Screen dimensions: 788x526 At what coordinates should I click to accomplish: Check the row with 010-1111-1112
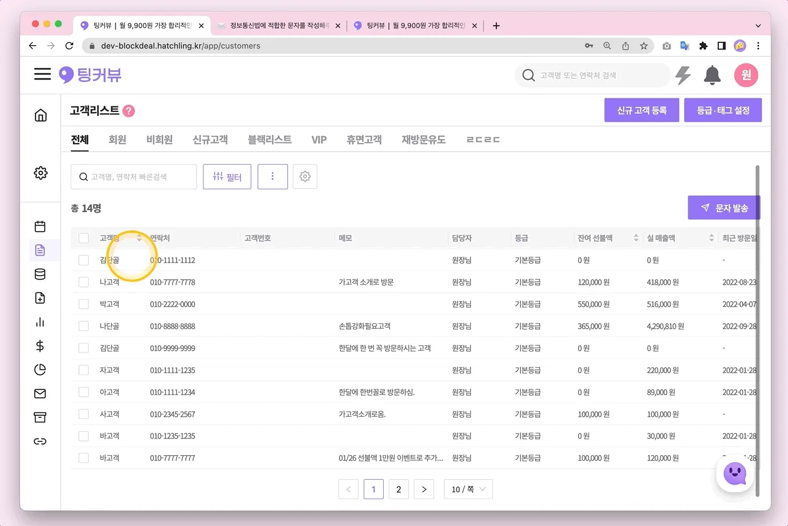click(83, 260)
